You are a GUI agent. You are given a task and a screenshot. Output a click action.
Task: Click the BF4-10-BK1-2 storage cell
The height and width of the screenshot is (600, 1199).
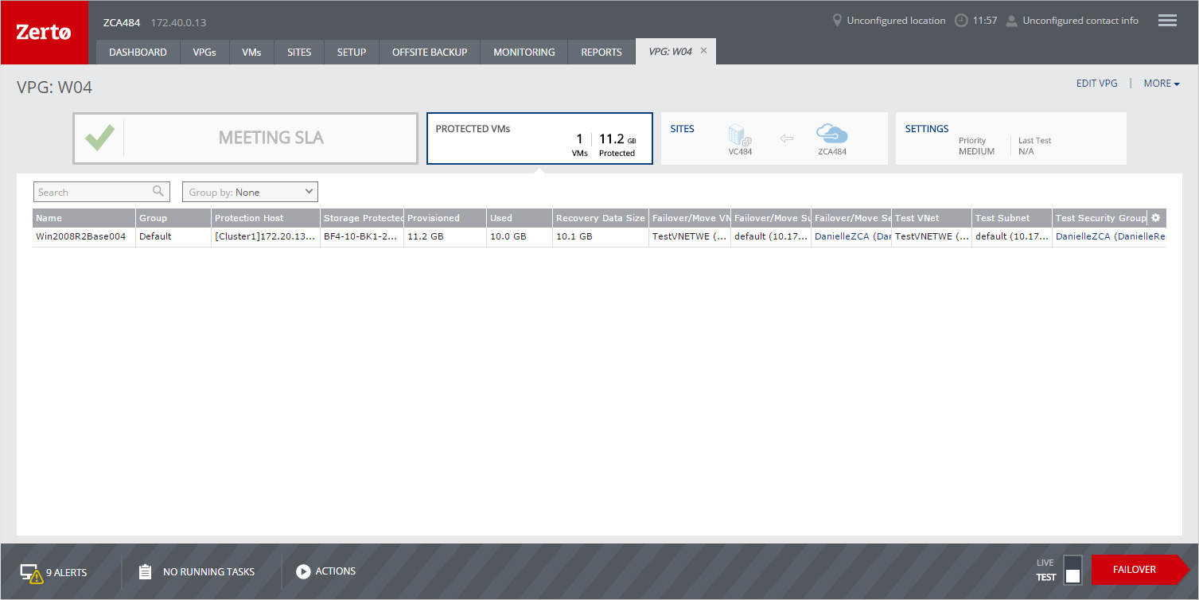pyautogui.click(x=360, y=236)
